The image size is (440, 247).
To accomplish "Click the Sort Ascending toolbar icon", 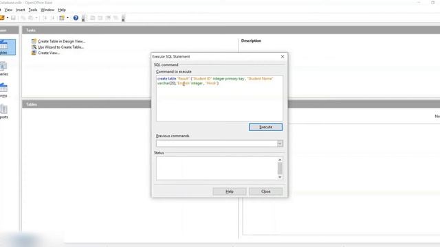I will click(45, 18).
